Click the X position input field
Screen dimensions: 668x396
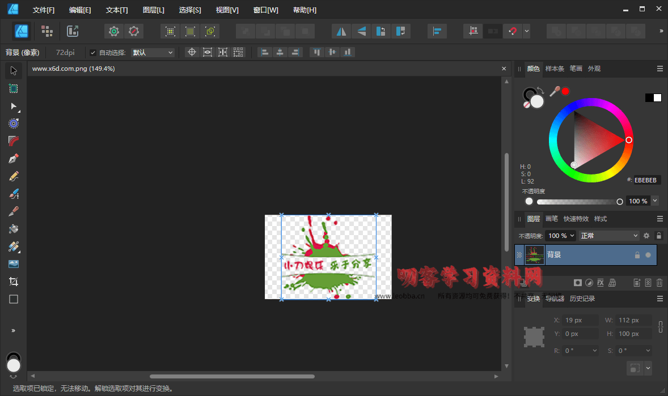(x=580, y=320)
